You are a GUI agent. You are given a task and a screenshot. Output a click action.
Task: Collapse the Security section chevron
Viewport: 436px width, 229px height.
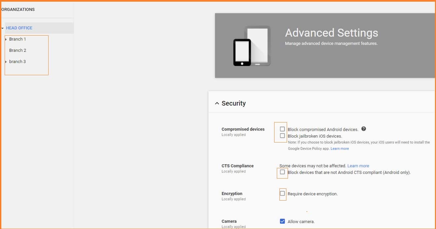coord(217,103)
